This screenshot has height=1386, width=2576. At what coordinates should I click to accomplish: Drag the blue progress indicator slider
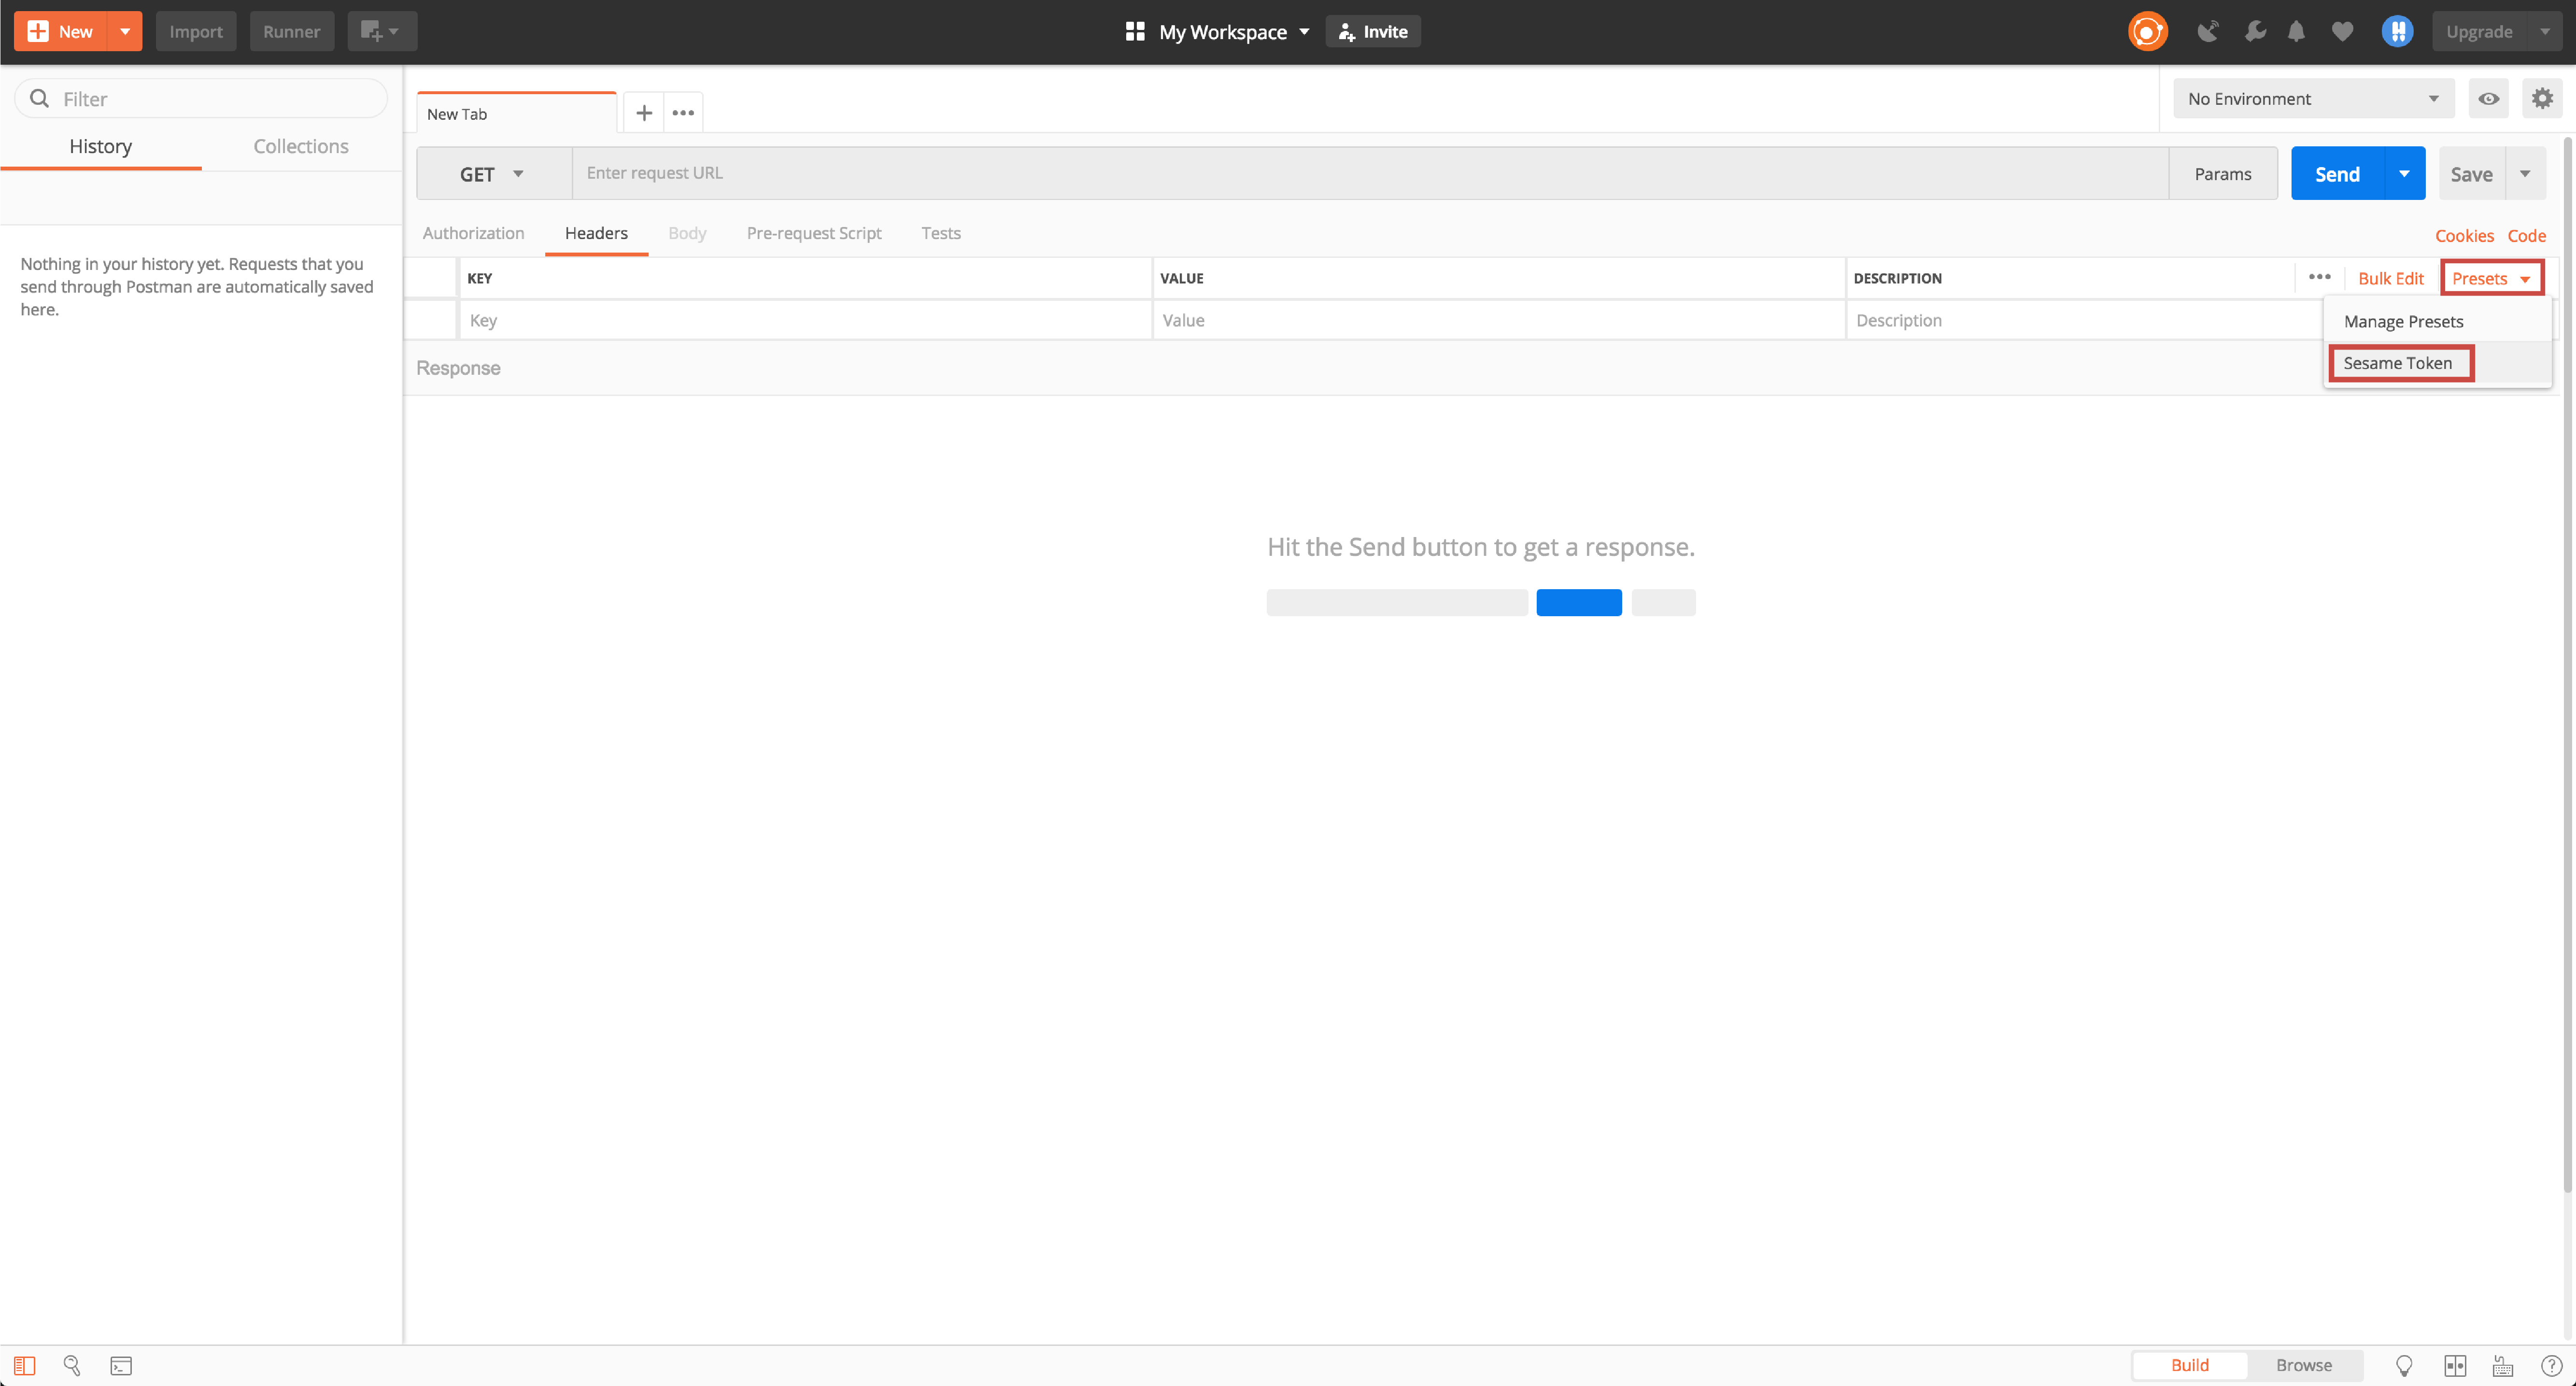(1578, 601)
